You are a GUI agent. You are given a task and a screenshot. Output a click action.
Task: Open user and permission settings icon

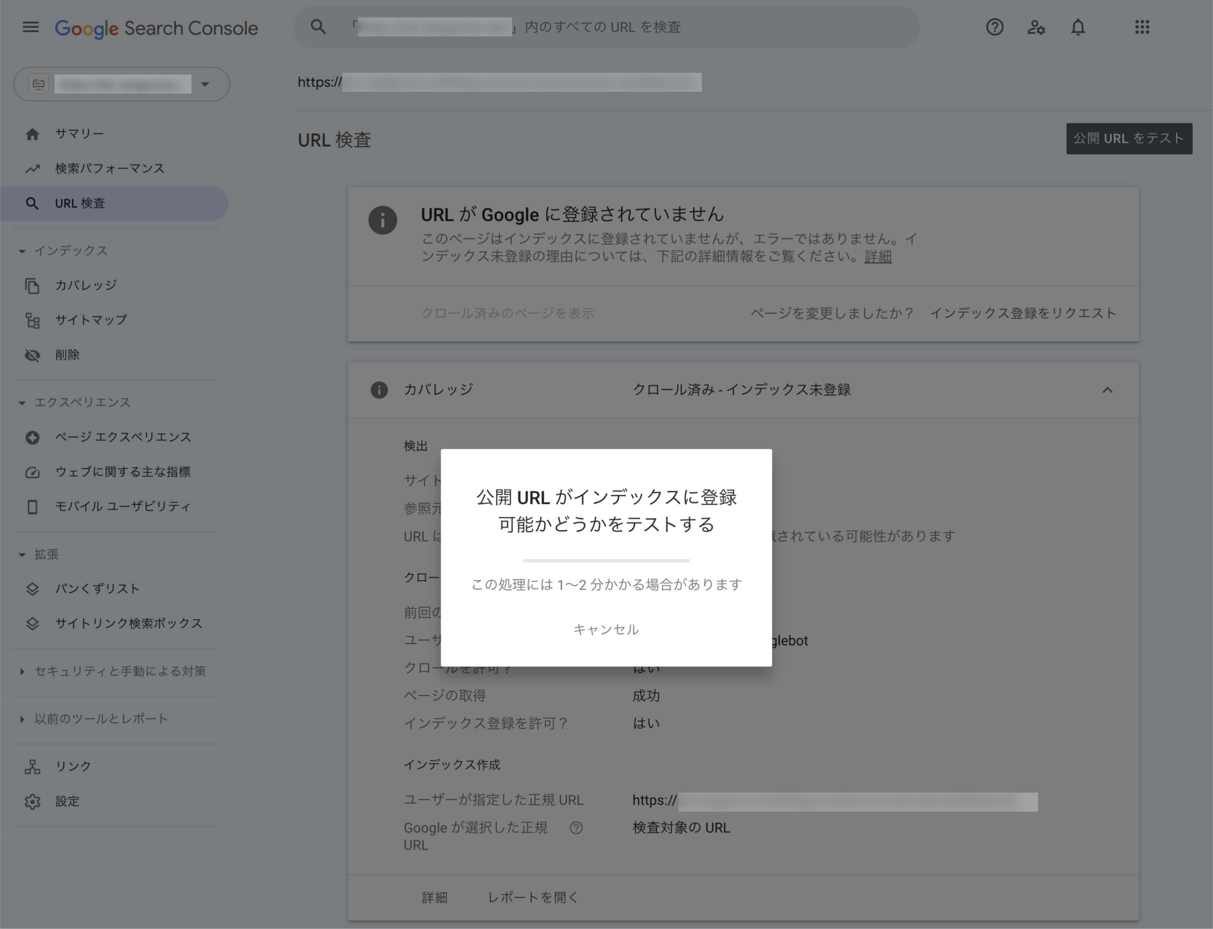[1036, 27]
